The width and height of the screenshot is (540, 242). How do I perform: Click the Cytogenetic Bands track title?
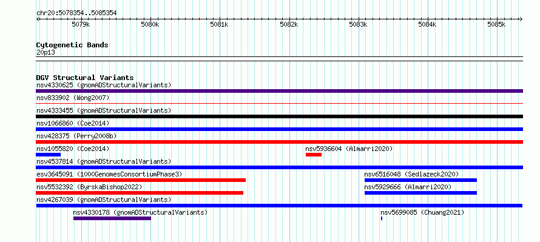pyautogui.click(x=72, y=45)
